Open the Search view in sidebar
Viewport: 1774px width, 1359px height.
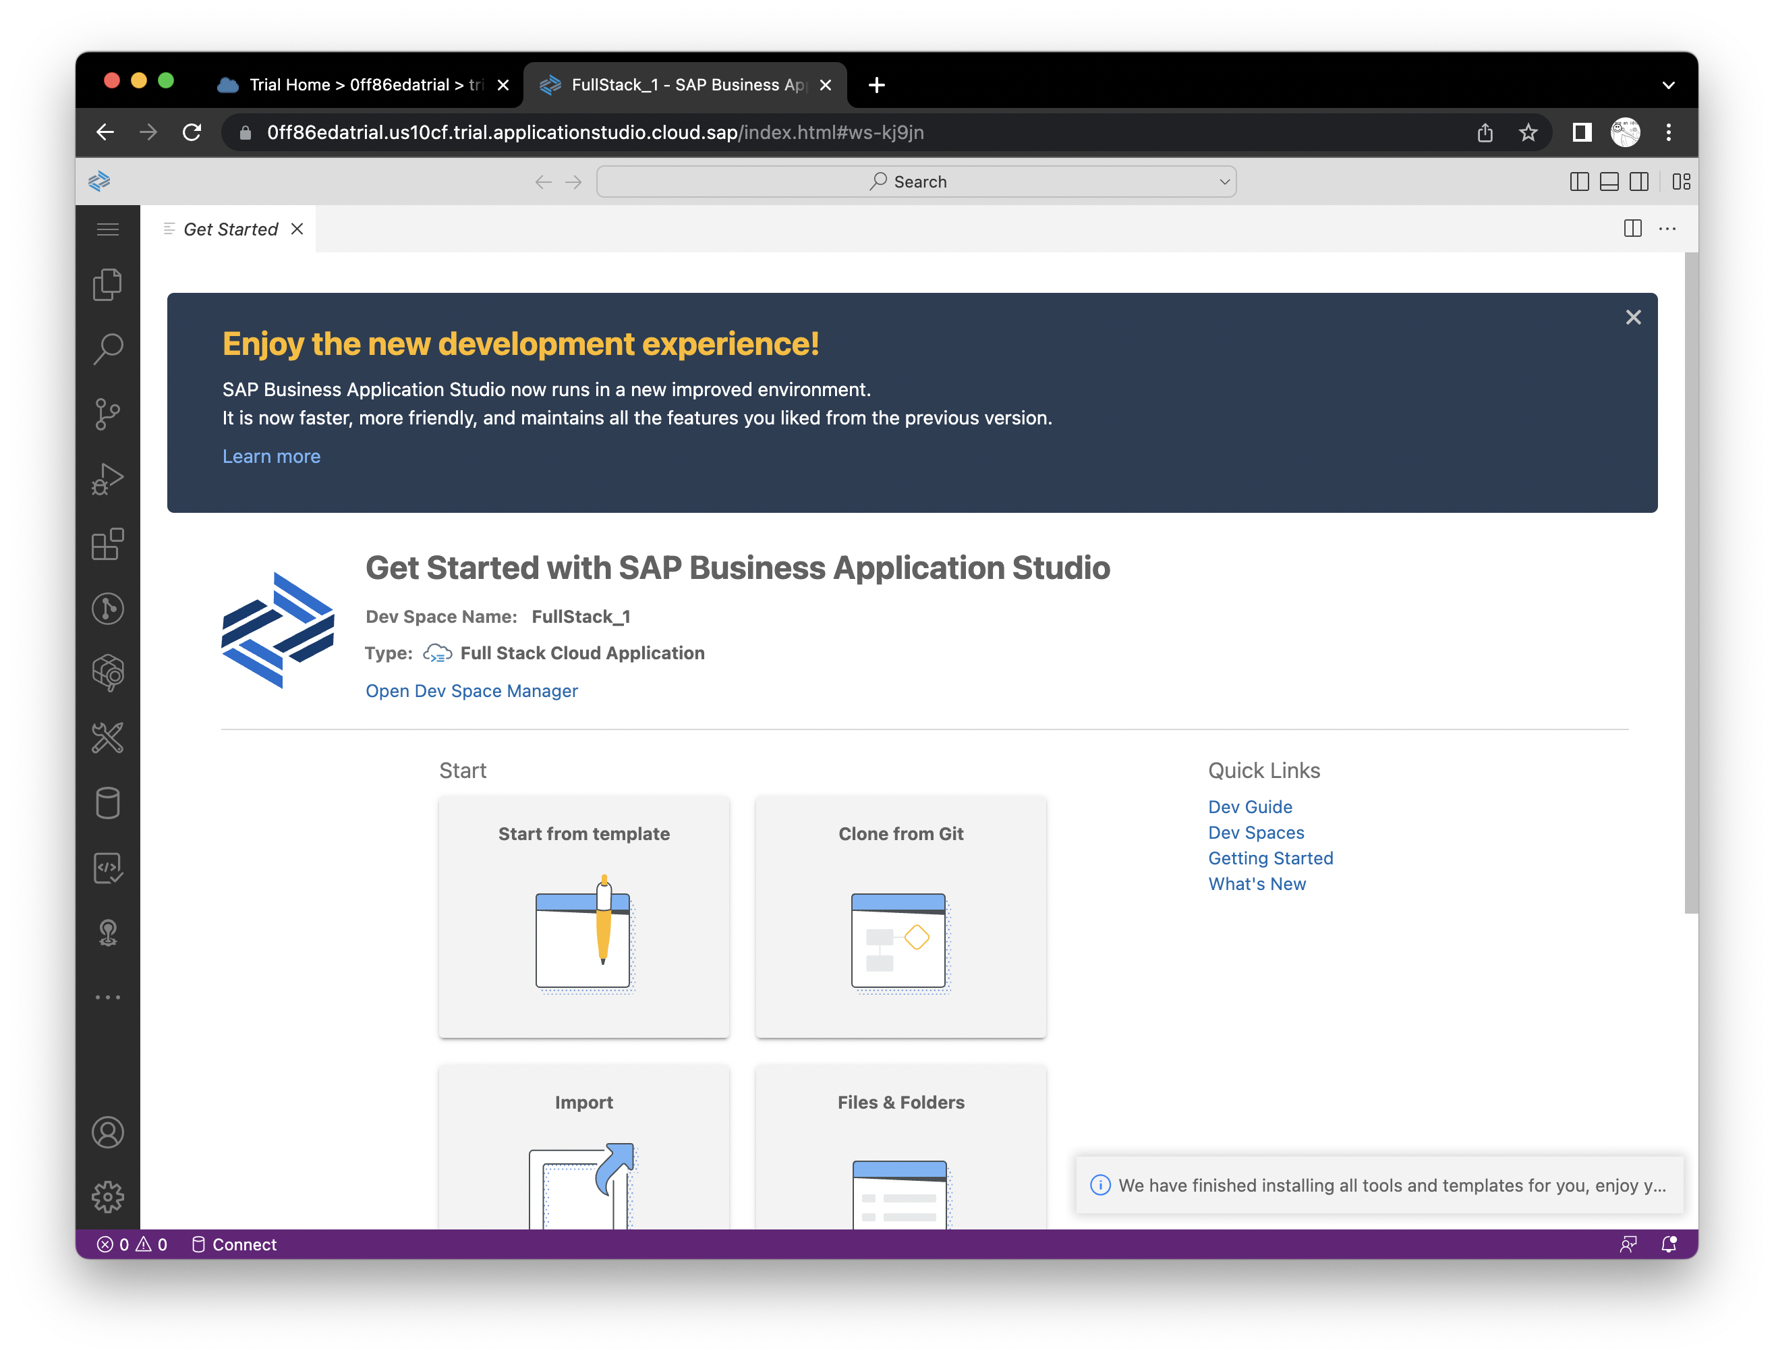pyautogui.click(x=107, y=349)
